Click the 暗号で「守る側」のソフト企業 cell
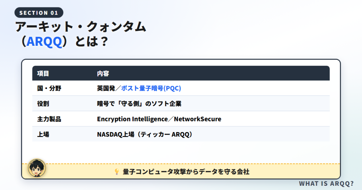 pyautogui.click(x=139, y=103)
